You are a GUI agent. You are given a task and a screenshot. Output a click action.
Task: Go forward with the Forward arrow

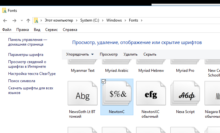(x=14, y=21)
